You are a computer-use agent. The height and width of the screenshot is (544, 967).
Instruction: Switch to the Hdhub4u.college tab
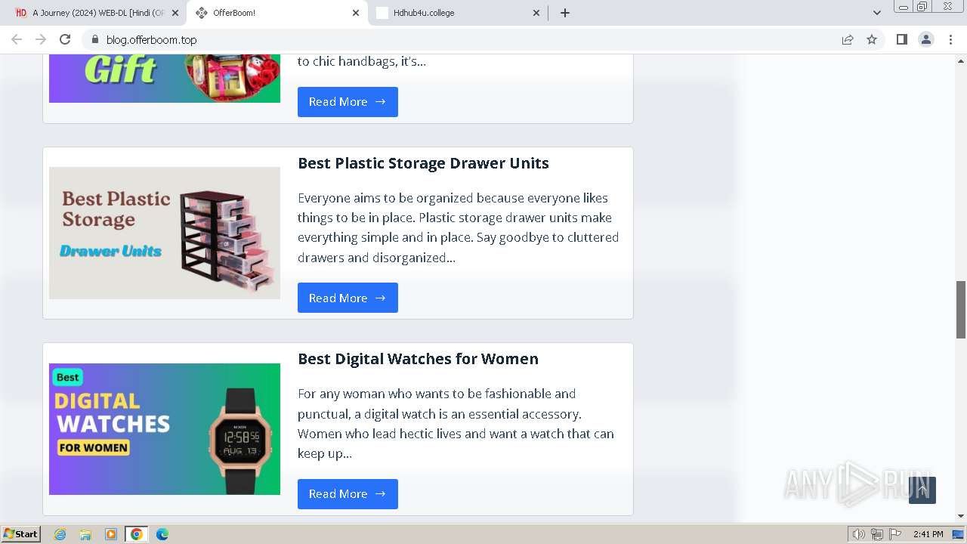[458, 12]
